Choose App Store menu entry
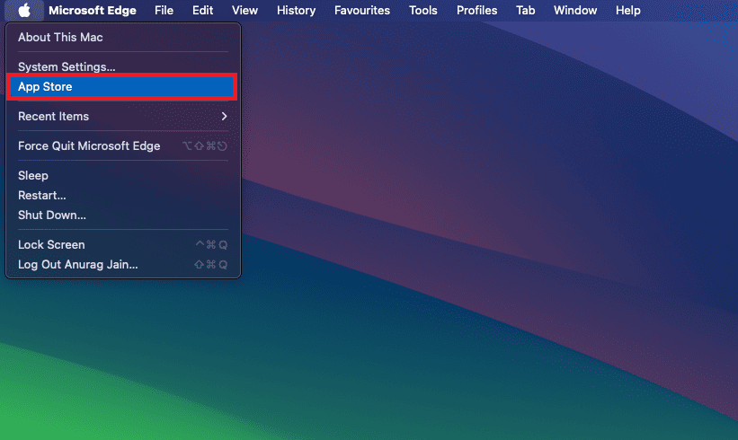 pos(123,86)
